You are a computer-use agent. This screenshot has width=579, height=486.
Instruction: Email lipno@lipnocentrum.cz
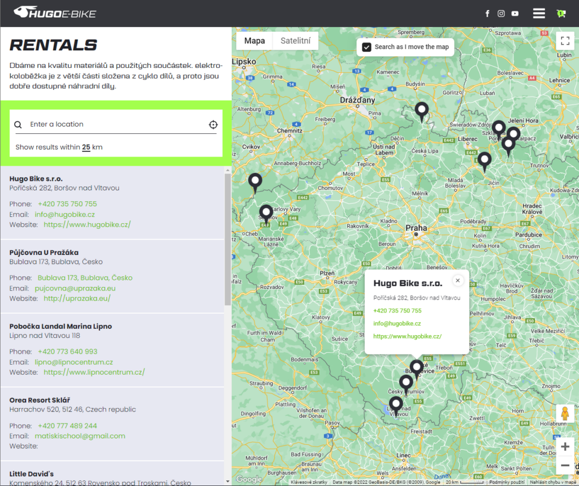74,362
